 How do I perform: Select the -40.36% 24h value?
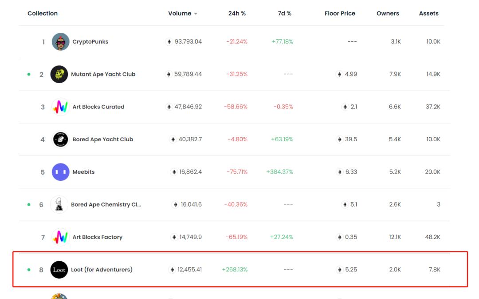click(x=236, y=204)
